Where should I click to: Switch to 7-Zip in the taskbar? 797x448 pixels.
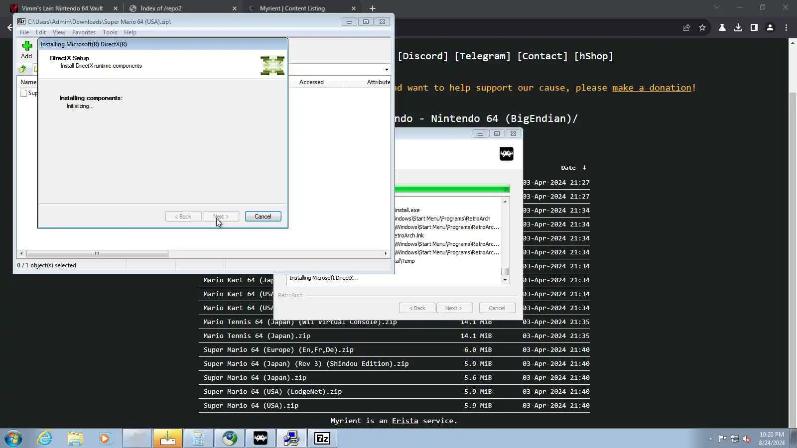click(322, 439)
